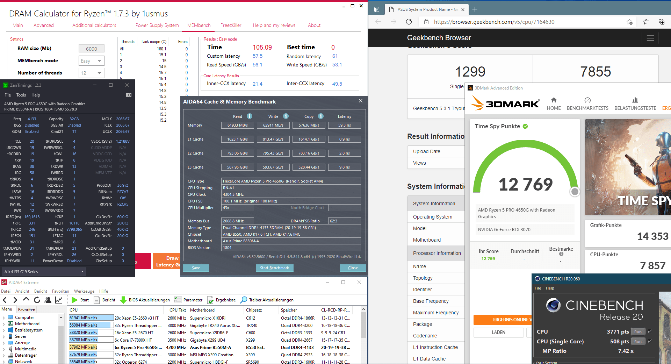Show info for Read column in AIDA64 benchmark
The width and height of the screenshot is (671, 364).
pyautogui.click(x=250, y=116)
